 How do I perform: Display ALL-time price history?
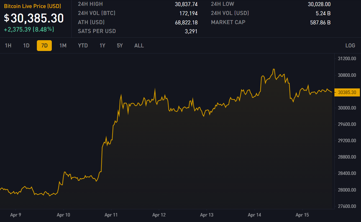click(139, 45)
